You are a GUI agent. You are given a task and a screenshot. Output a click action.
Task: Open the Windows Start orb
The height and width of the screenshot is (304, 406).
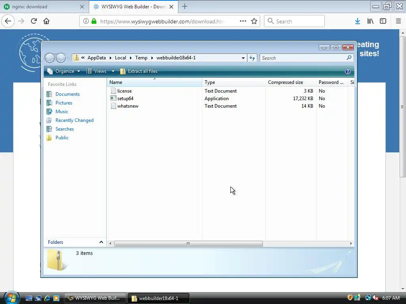[11, 298]
